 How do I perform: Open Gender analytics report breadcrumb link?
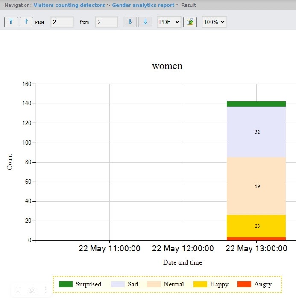[x=143, y=5]
